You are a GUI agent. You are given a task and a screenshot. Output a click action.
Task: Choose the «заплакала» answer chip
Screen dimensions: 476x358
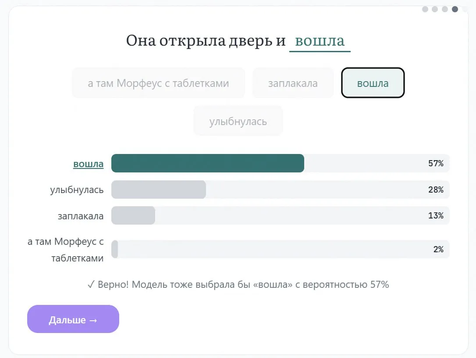(293, 83)
